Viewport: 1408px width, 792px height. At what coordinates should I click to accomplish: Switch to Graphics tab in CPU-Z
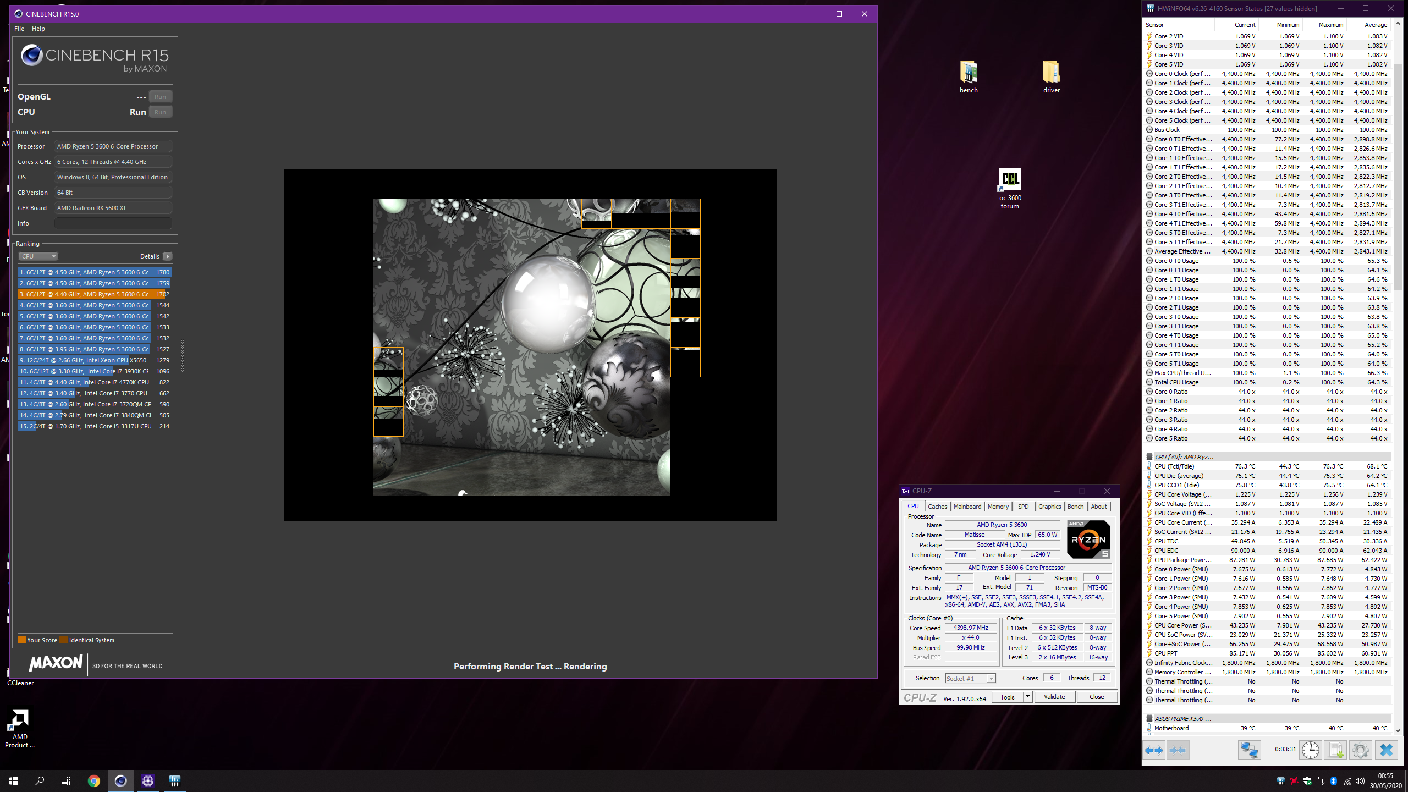[x=1049, y=507]
